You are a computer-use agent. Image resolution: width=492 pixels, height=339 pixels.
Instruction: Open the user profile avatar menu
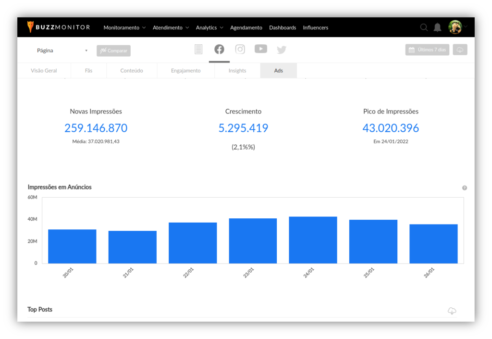point(455,27)
